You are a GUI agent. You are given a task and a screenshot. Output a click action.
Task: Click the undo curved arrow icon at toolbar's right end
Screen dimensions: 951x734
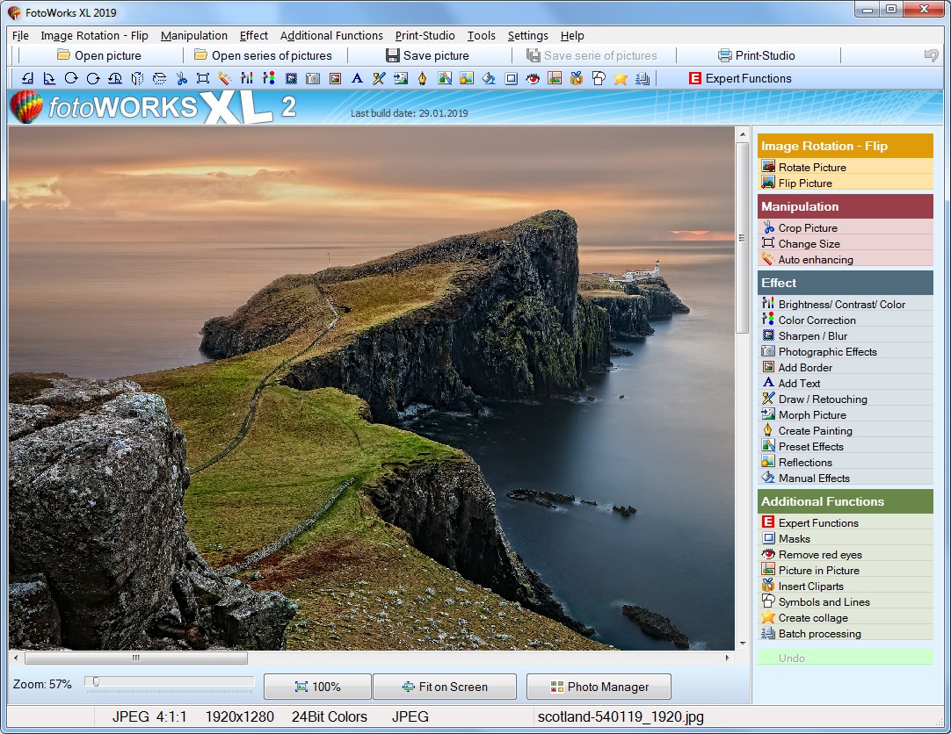pos(931,54)
